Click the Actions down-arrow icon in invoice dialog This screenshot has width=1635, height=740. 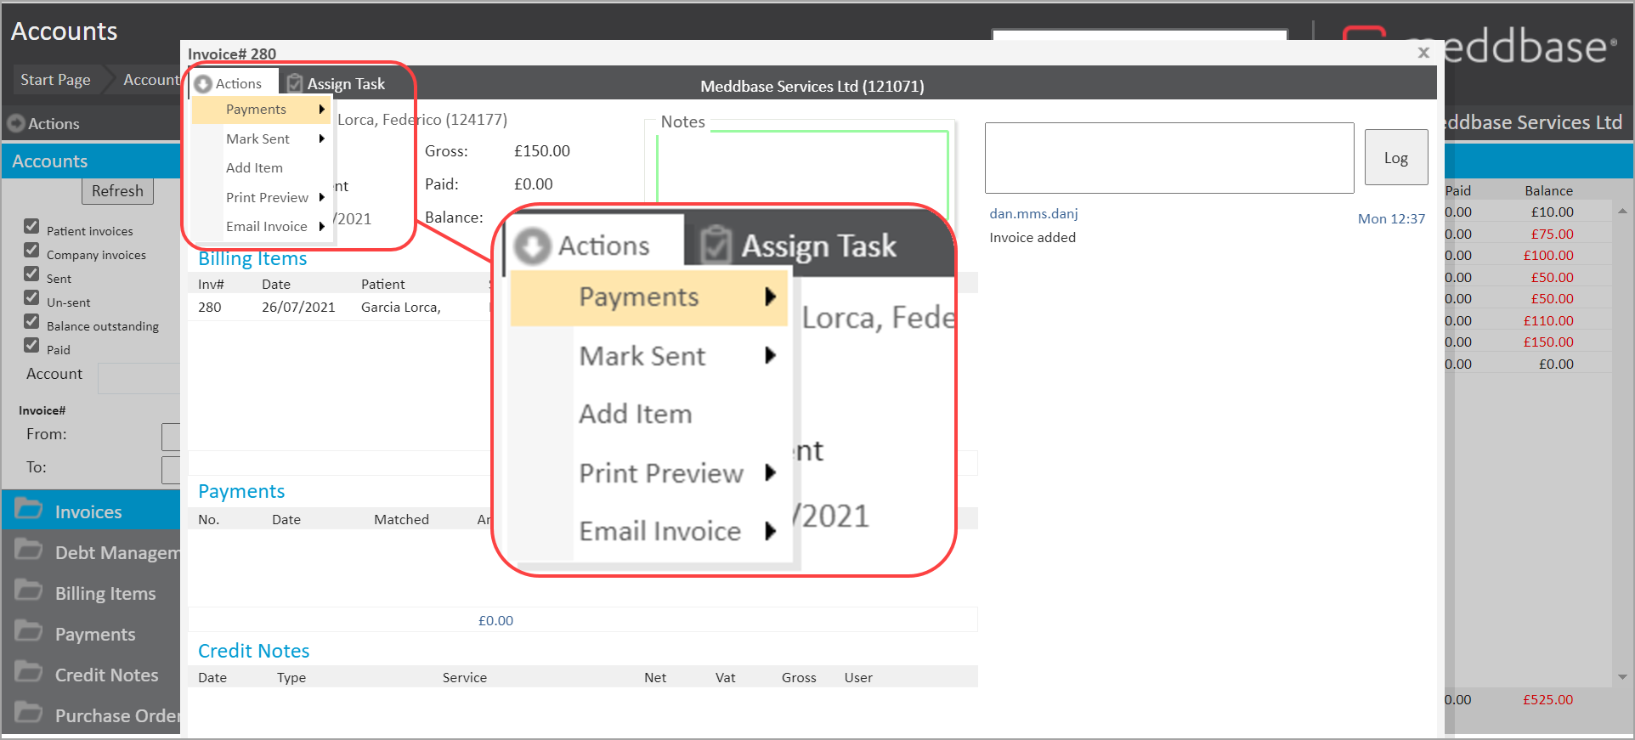203,84
